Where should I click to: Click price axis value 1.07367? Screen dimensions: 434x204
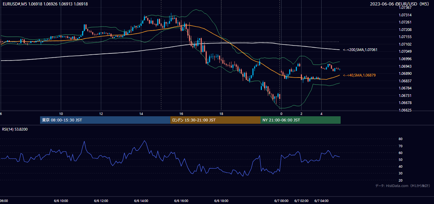(405, 8)
